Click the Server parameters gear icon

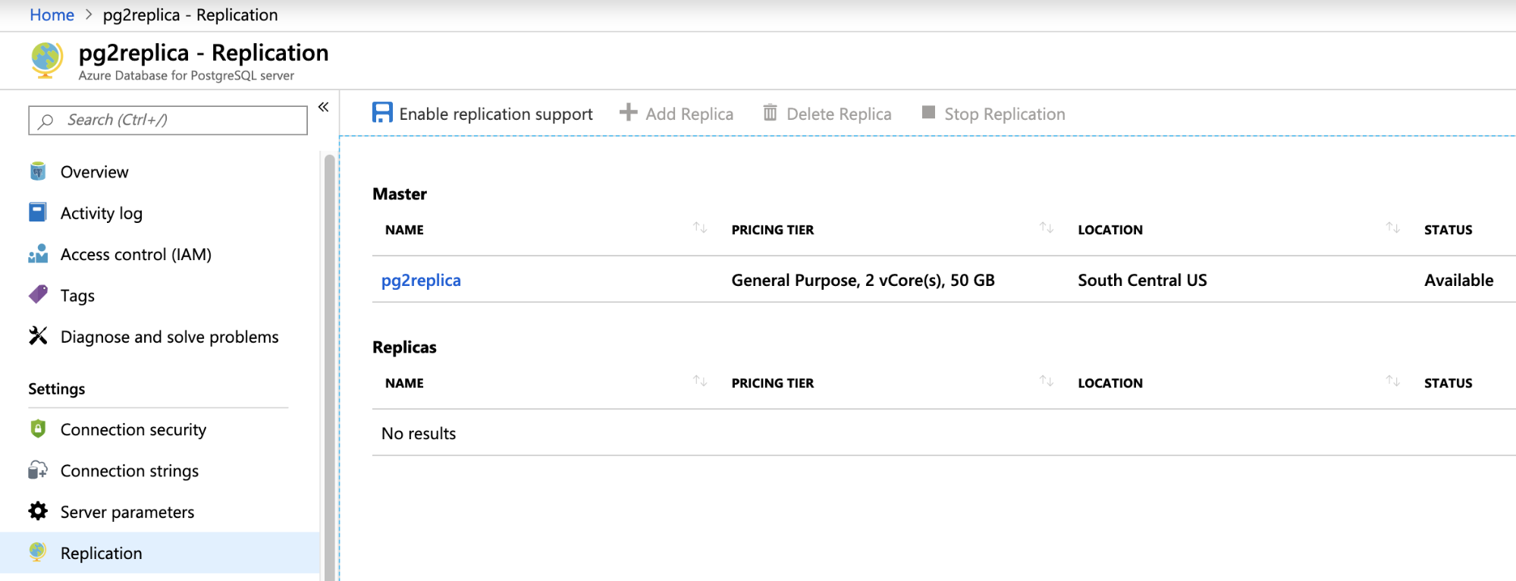[x=38, y=511]
